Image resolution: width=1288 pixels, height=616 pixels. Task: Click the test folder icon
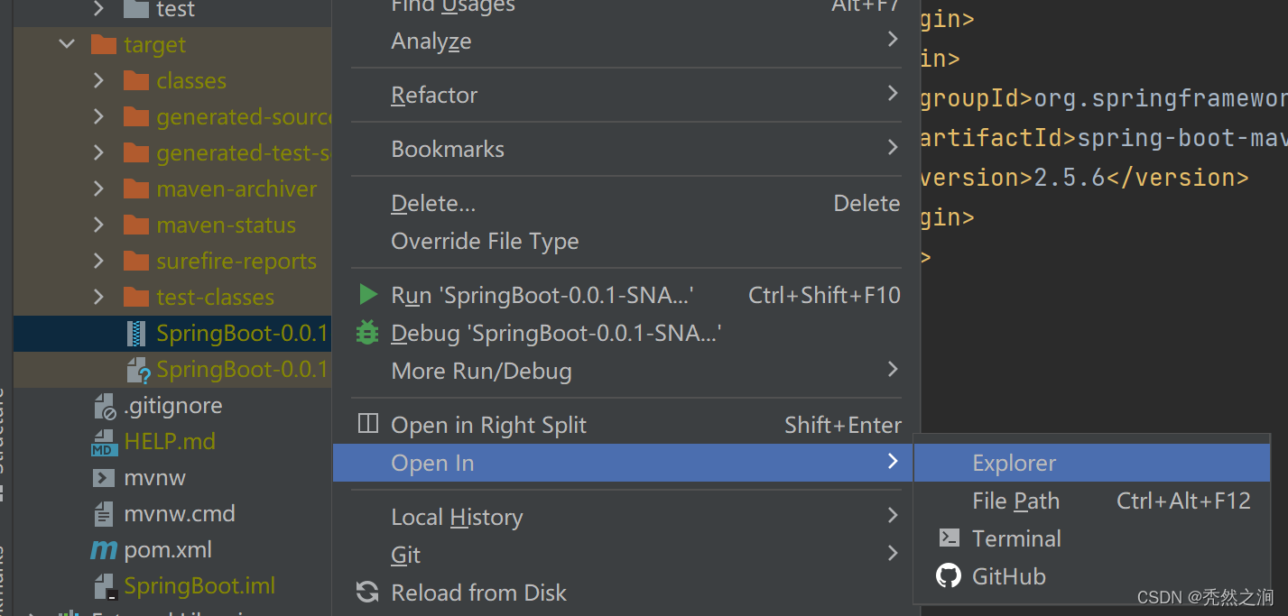(136, 9)
